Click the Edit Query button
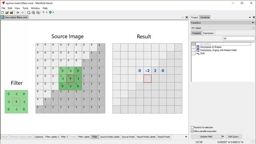The image size is (256, 144). click(234, 136)
